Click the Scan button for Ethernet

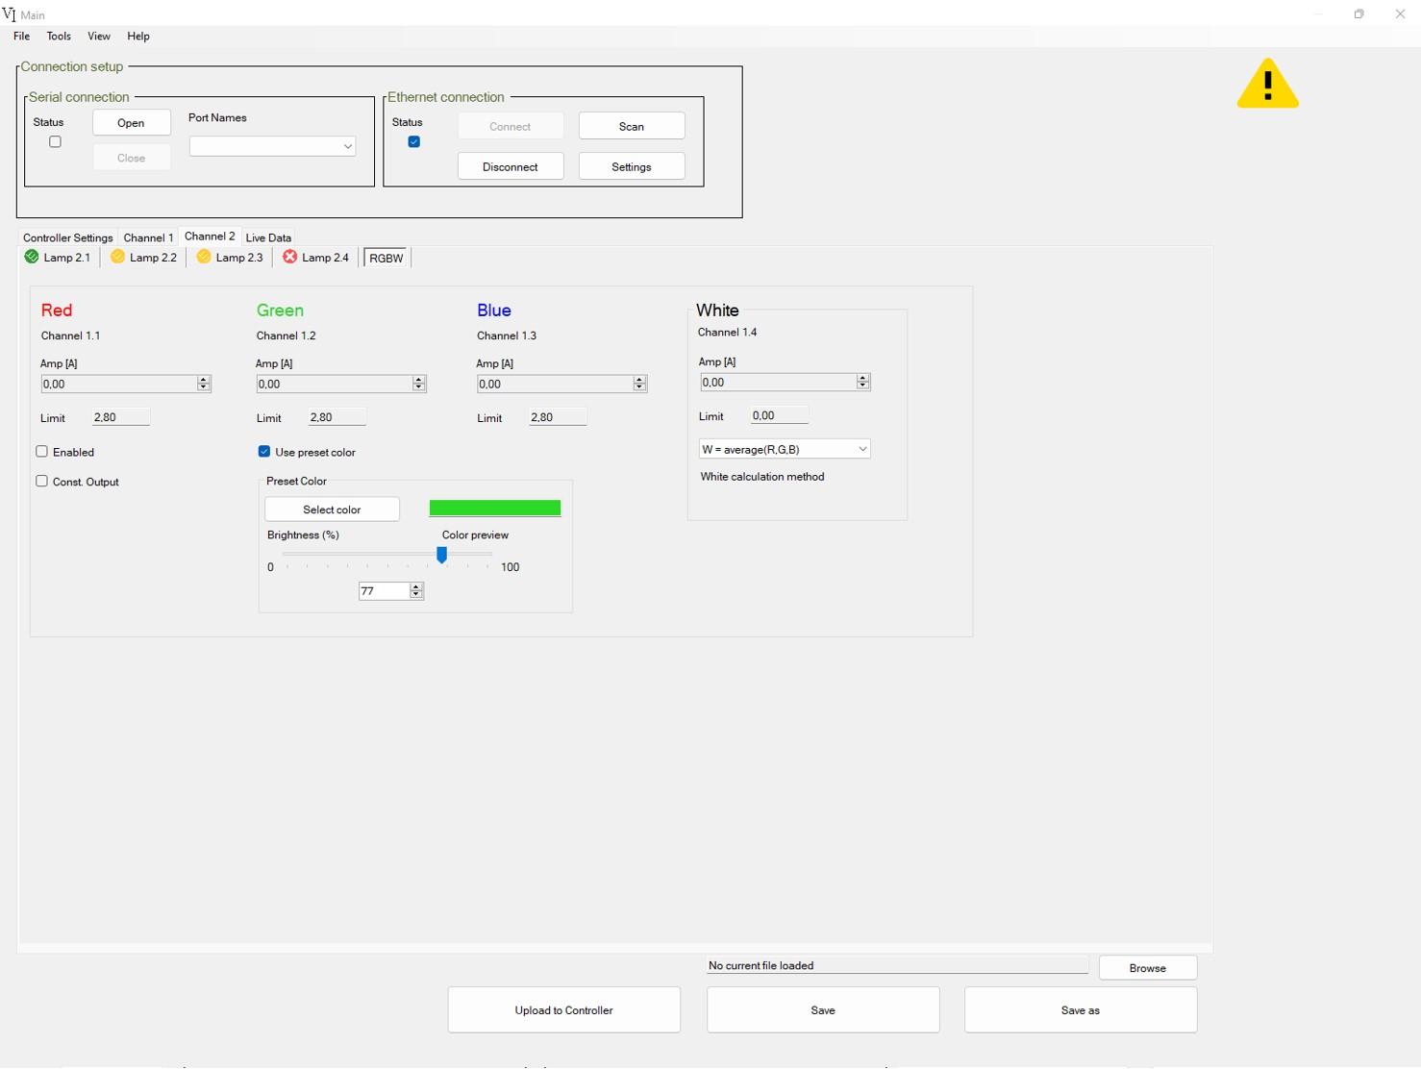point(632,126)
